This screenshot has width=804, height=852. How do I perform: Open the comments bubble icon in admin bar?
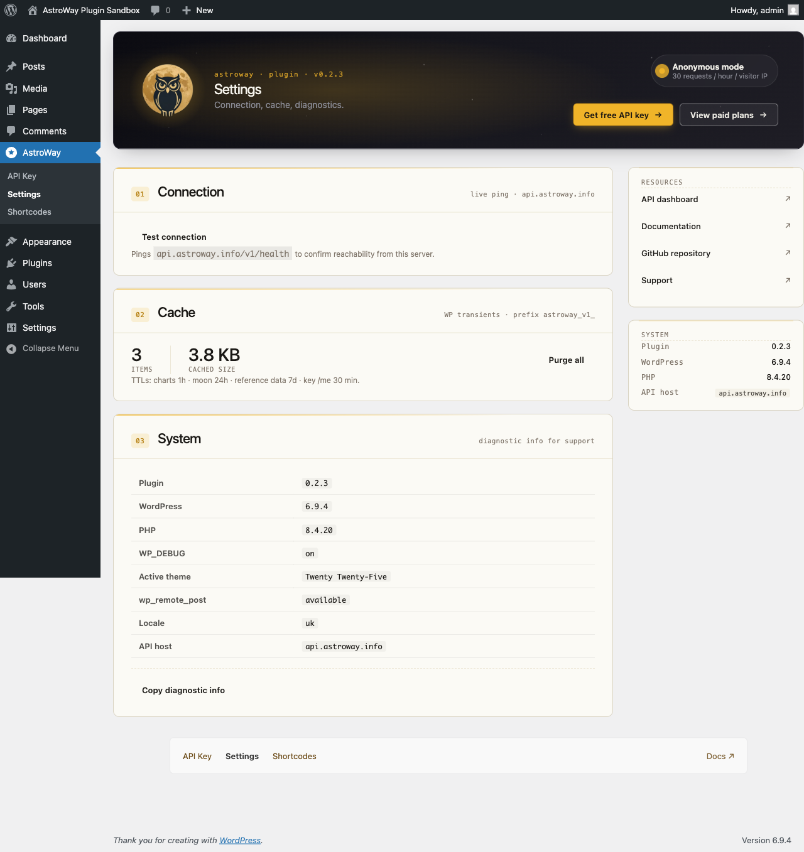point(155,10)
